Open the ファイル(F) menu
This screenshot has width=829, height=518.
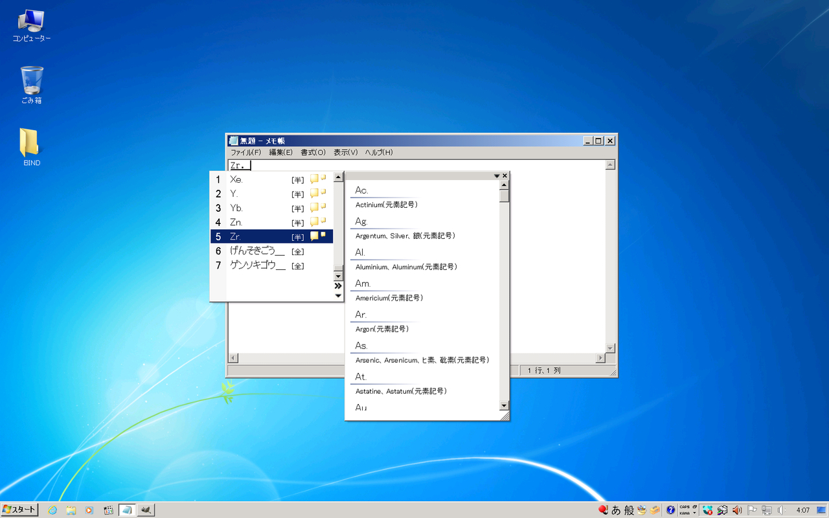click(x=245, y=152)
